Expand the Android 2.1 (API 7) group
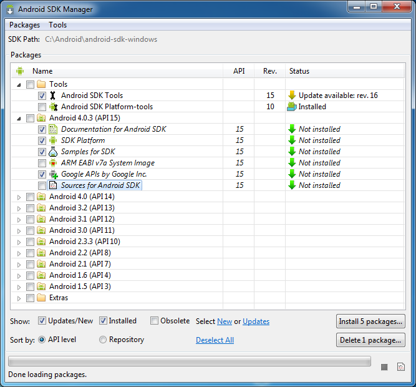Image resolution: width=416 pixels, height=387 pixels. click(x=19, y=265)
